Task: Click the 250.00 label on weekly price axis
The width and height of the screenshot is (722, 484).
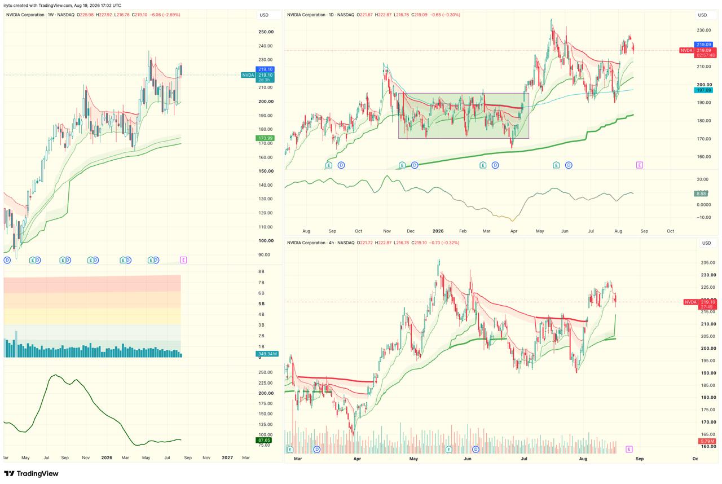Action: point(266,32)
